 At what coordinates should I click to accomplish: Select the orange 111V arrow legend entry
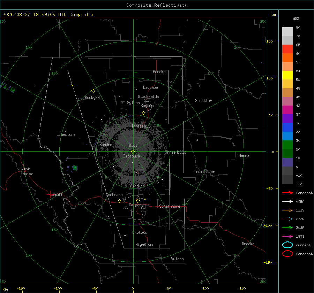pos(287,210)
